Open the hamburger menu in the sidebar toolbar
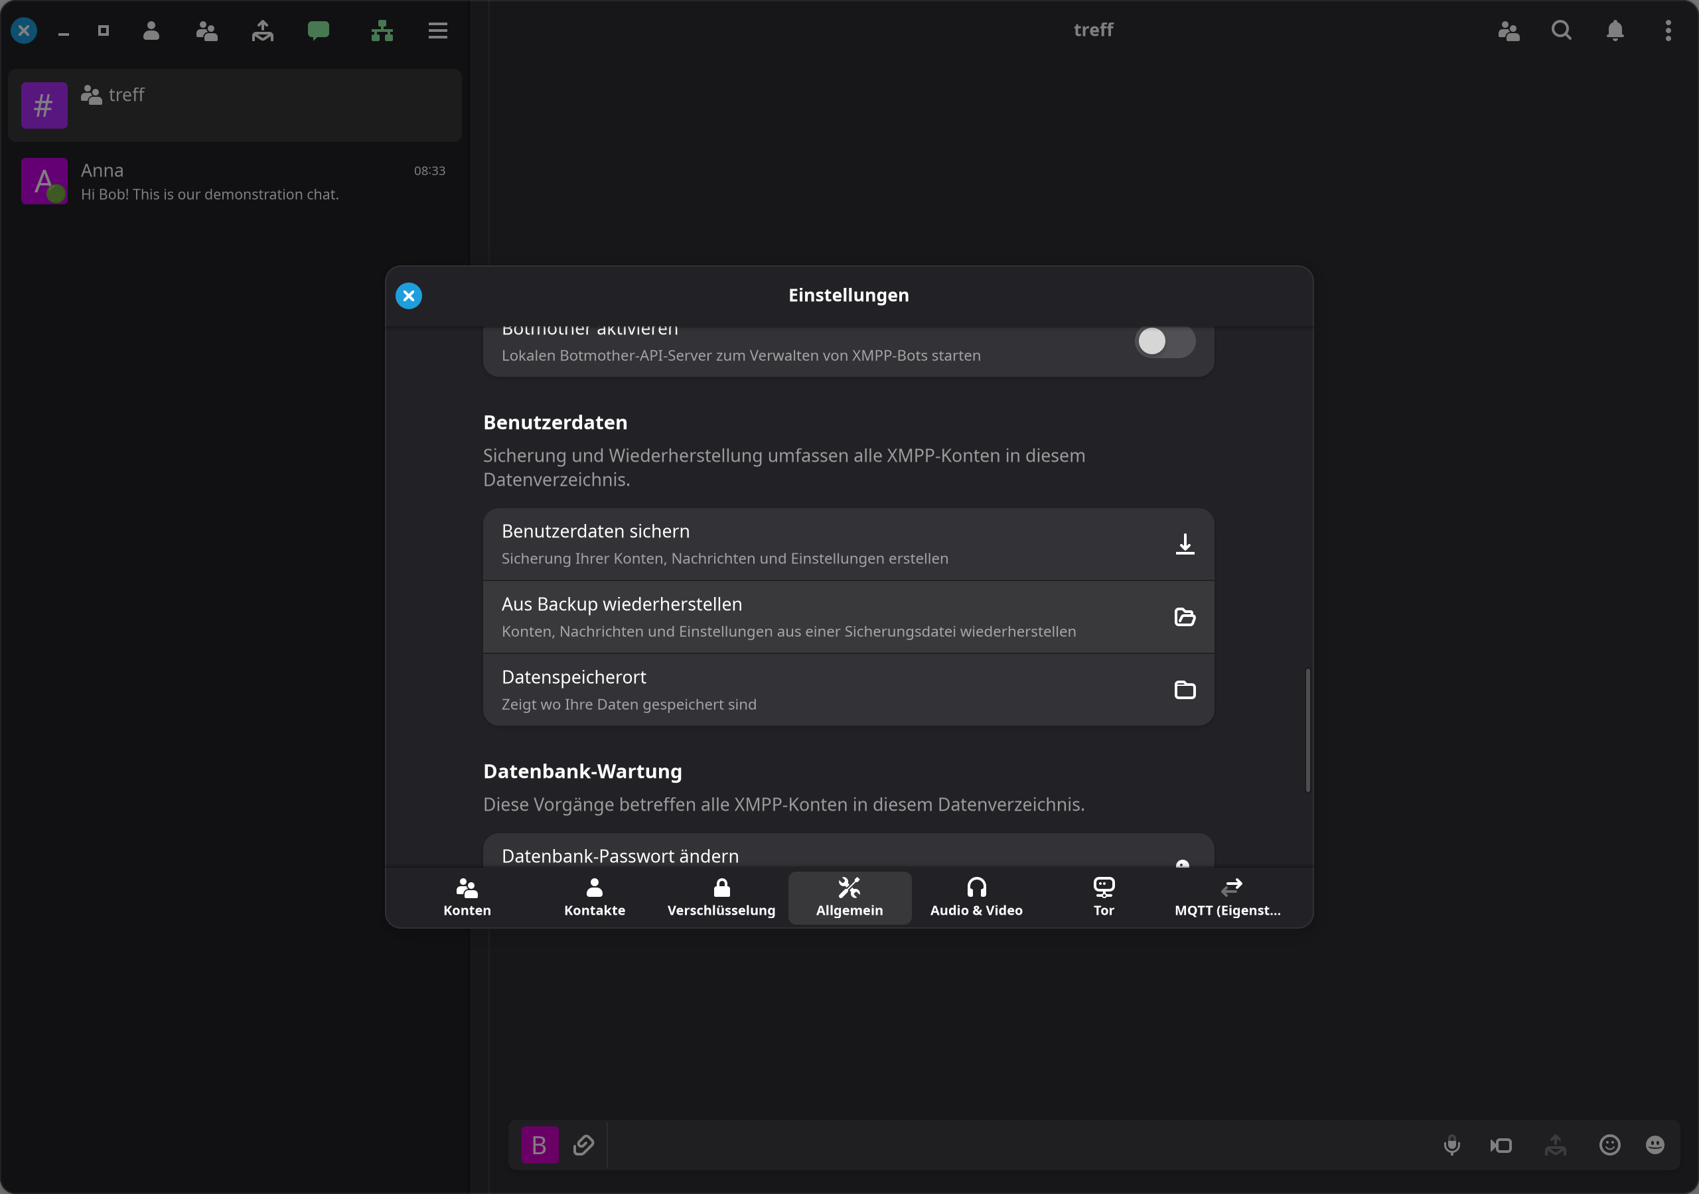 click(438, 31)
